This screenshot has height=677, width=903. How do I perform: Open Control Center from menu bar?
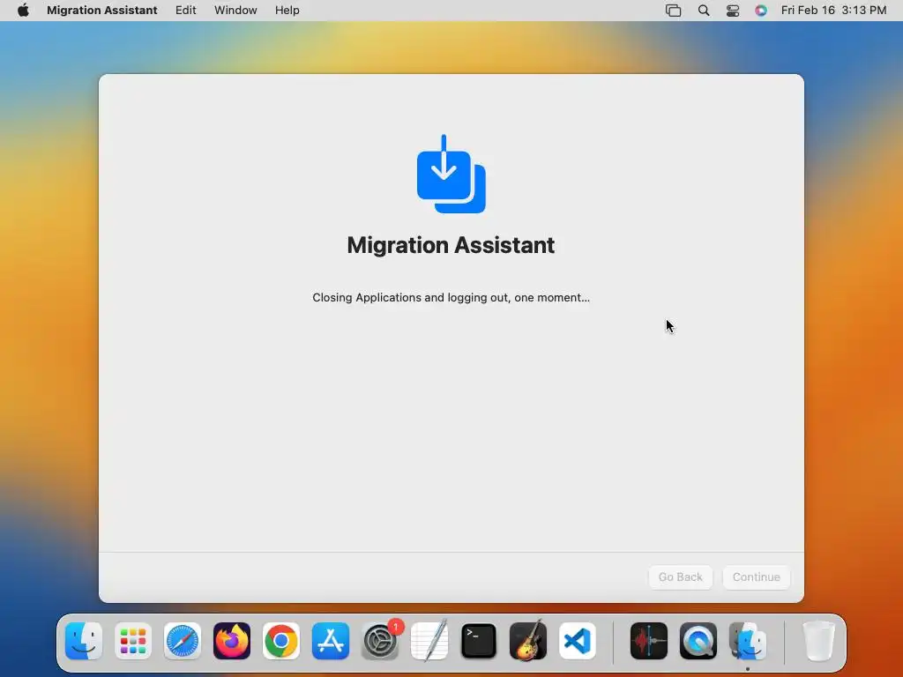click(x=733, y=11)
